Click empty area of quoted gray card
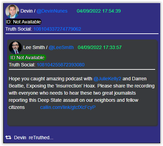The width and height of the screenshot is (163, 146). point(82,118)
